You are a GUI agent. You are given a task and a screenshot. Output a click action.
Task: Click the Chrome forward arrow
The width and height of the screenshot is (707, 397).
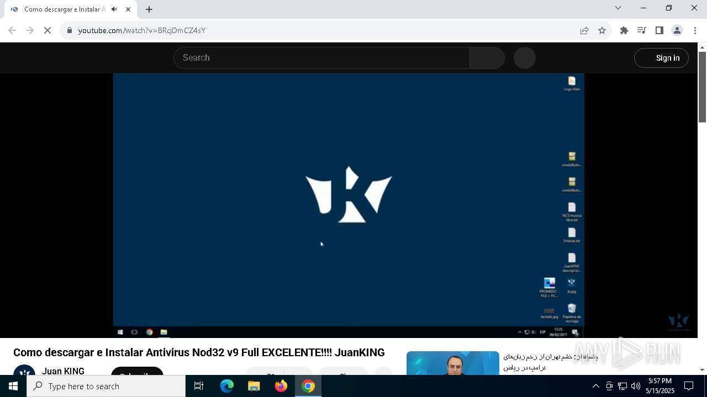pyautogui.click(x=30, y=30)
